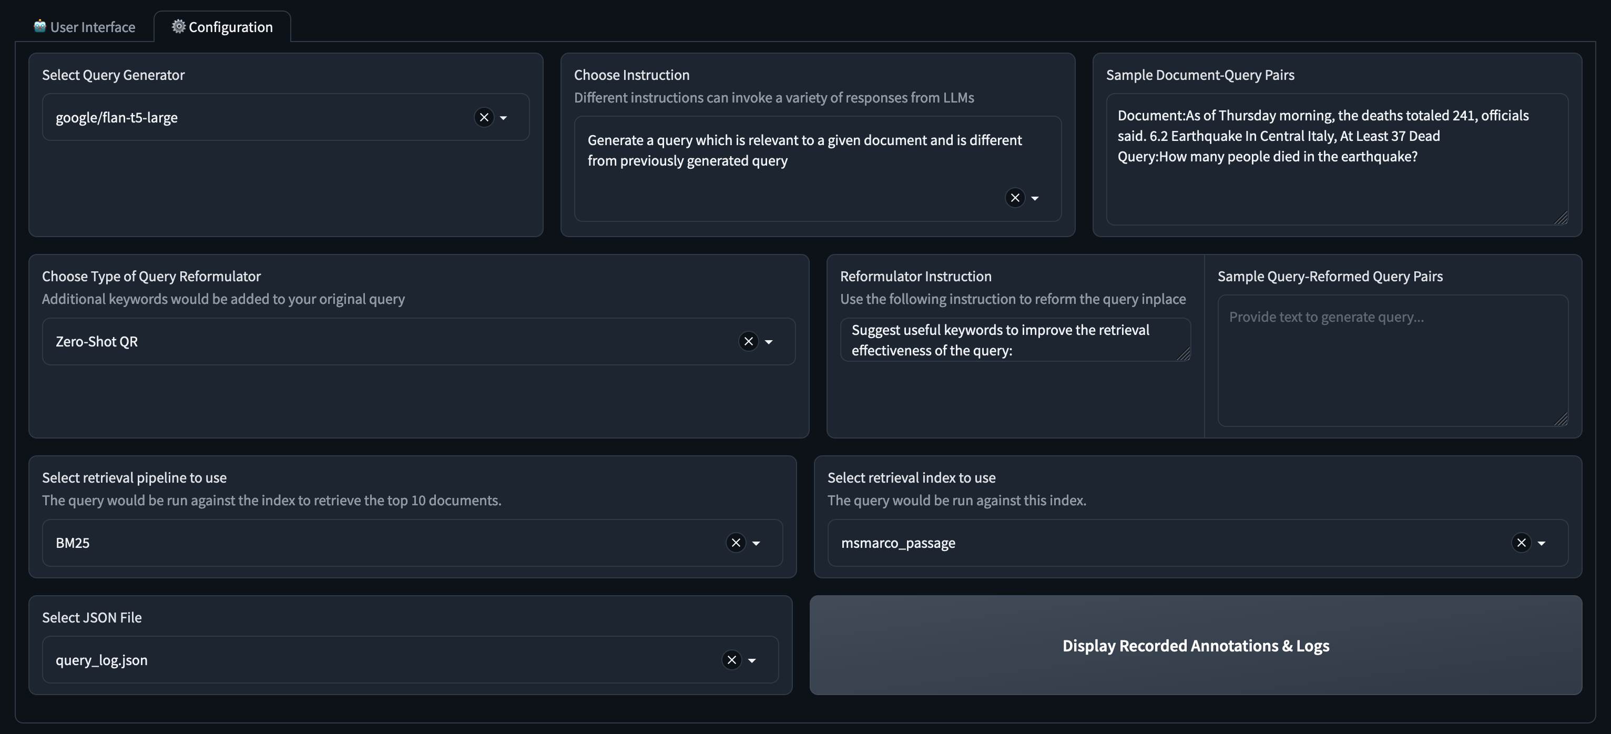Clear the msmarco_passage index selection

tap(1521, 543)
